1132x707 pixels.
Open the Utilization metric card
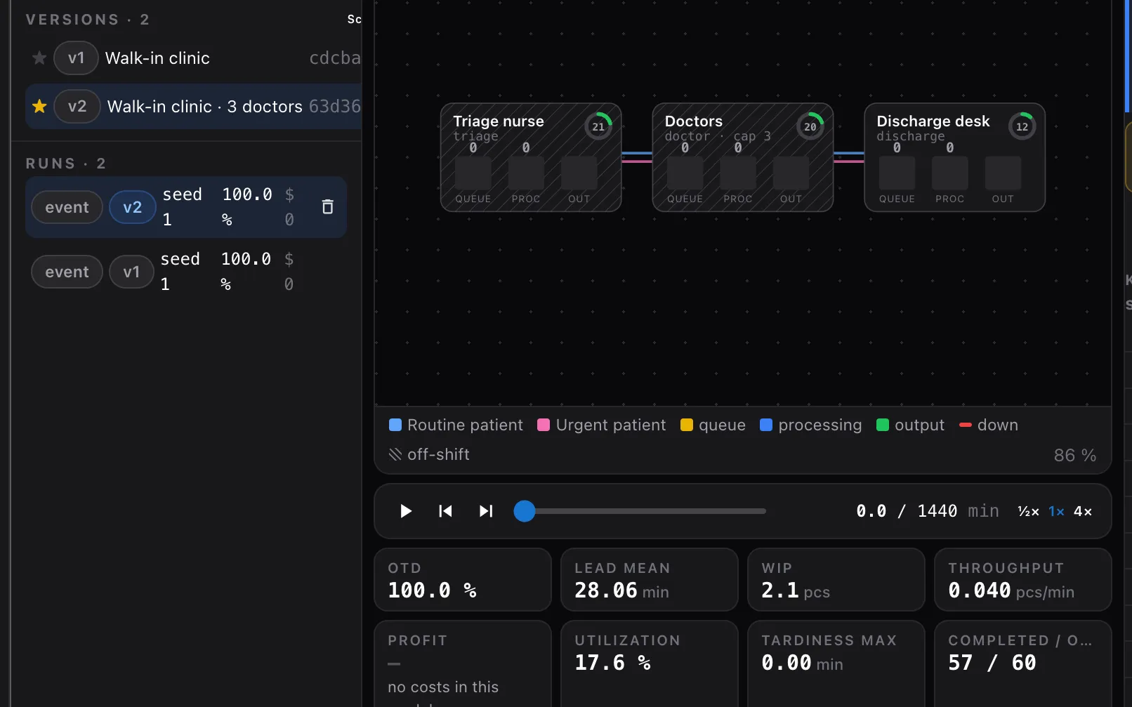click(x=650, y=663)
